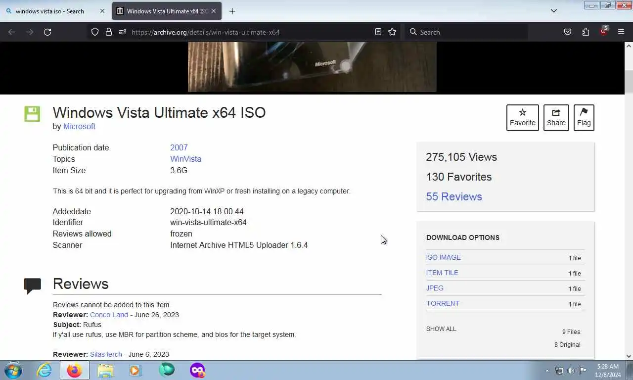Click the Reviews allowed frozen value
This screenshot has height=380, width=633.
click(x=181, y=234)
